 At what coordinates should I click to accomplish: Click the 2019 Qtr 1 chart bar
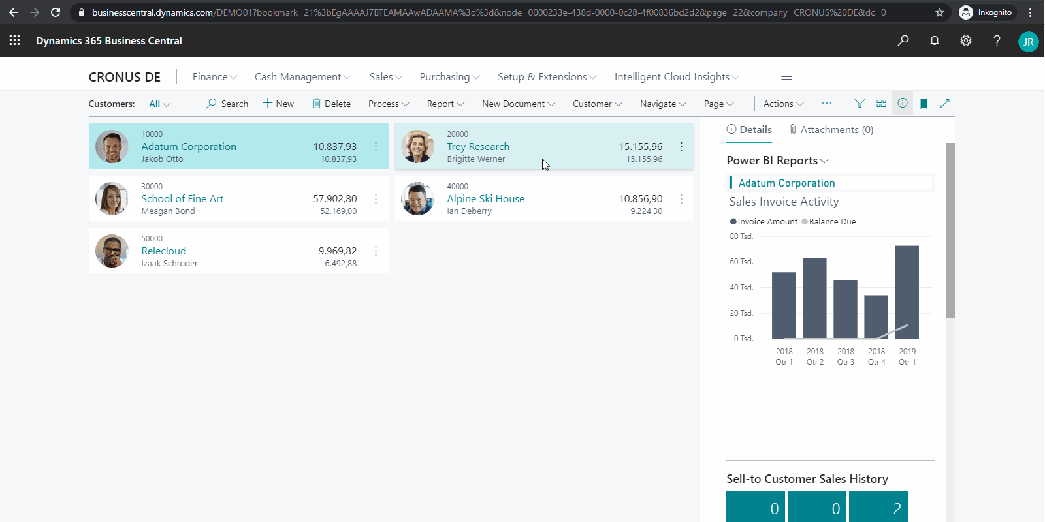click(x=907, y=292)
